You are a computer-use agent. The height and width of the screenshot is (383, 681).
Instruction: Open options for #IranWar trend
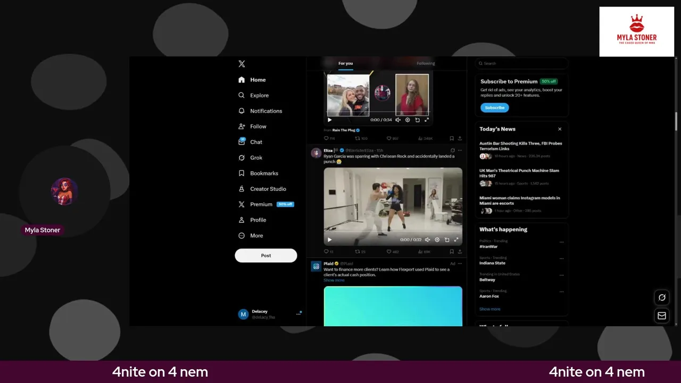click(561, 243)
